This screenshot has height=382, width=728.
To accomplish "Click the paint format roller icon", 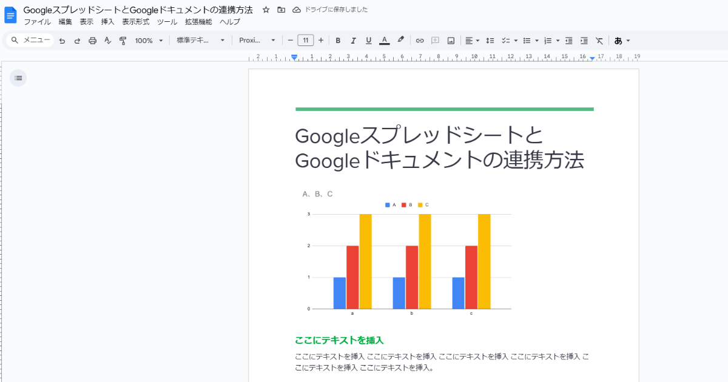I will [123, 41].
